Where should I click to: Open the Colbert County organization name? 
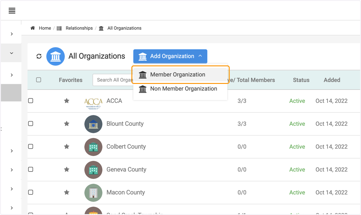point(126,146)
